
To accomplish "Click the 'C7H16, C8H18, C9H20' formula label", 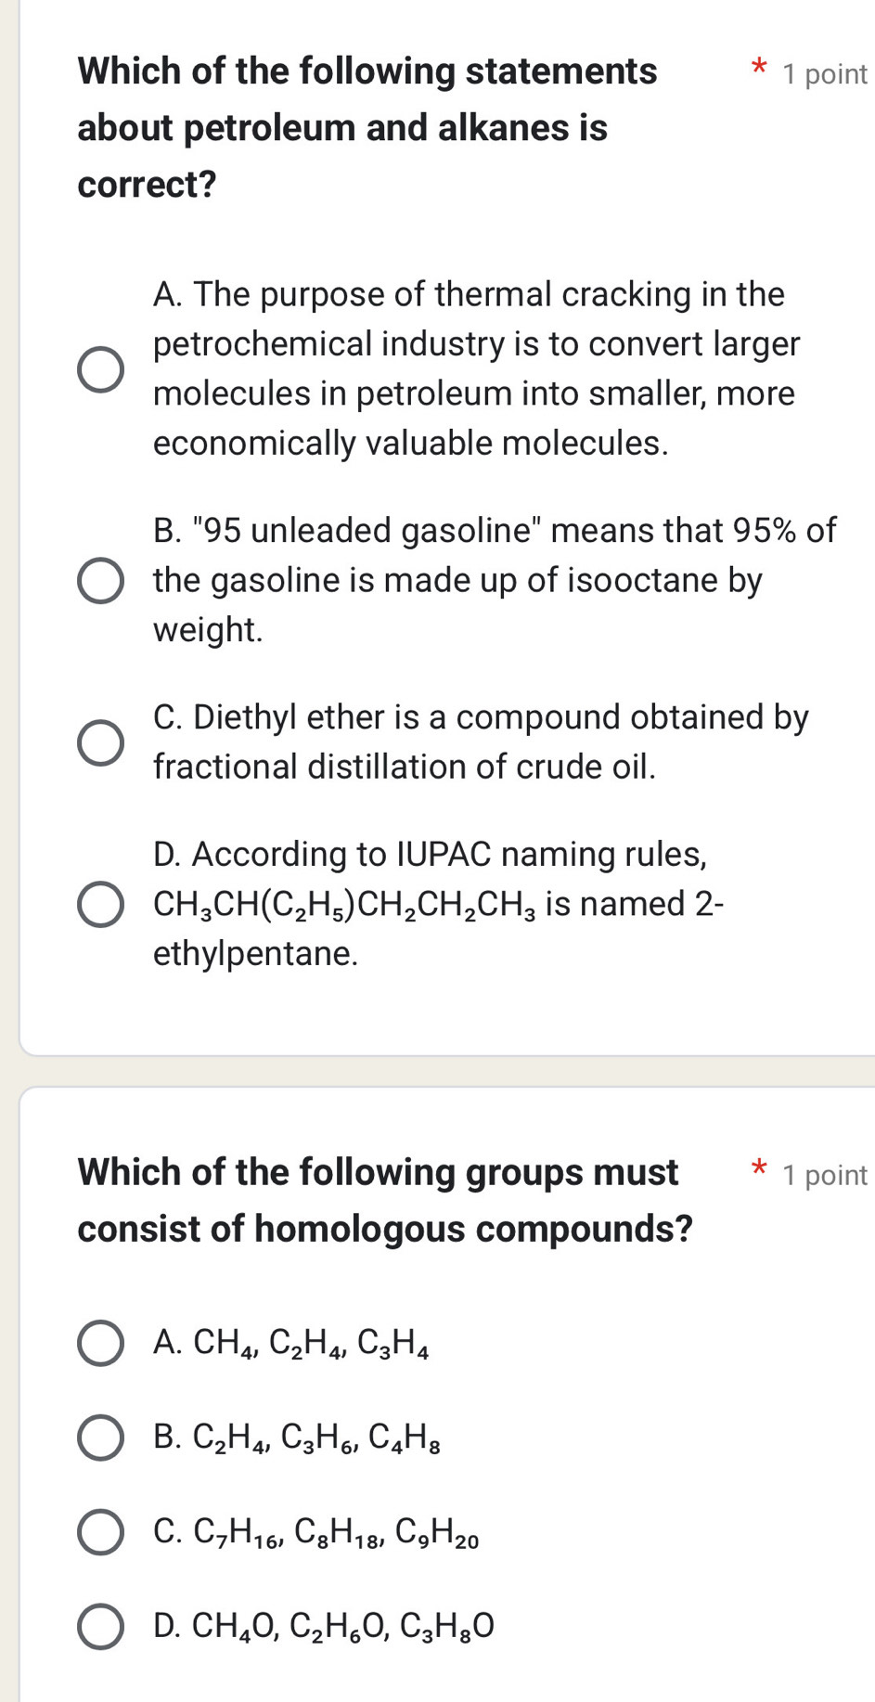I will click(335, 1532).
